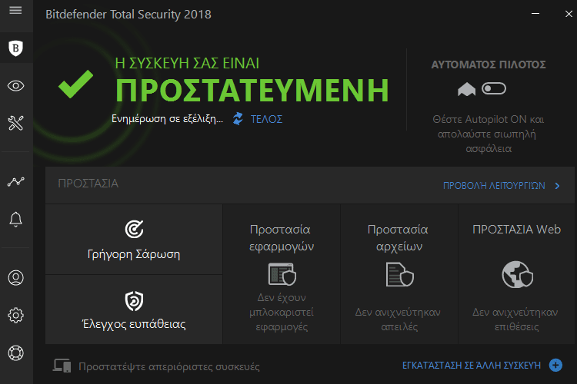Viewport: 577px width, 384px height.
Task: Click ΕΓΚΑΤΆΣΤΑΣΗ ΣΕ ΆΛΛΗ ΣΥΣΚΕΥΉ link
Action: (x=472, y=366)
